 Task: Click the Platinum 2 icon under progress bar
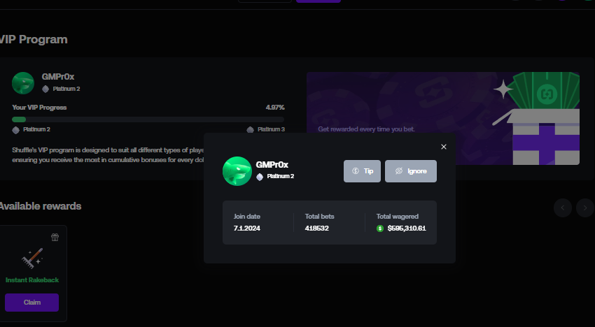15,130
